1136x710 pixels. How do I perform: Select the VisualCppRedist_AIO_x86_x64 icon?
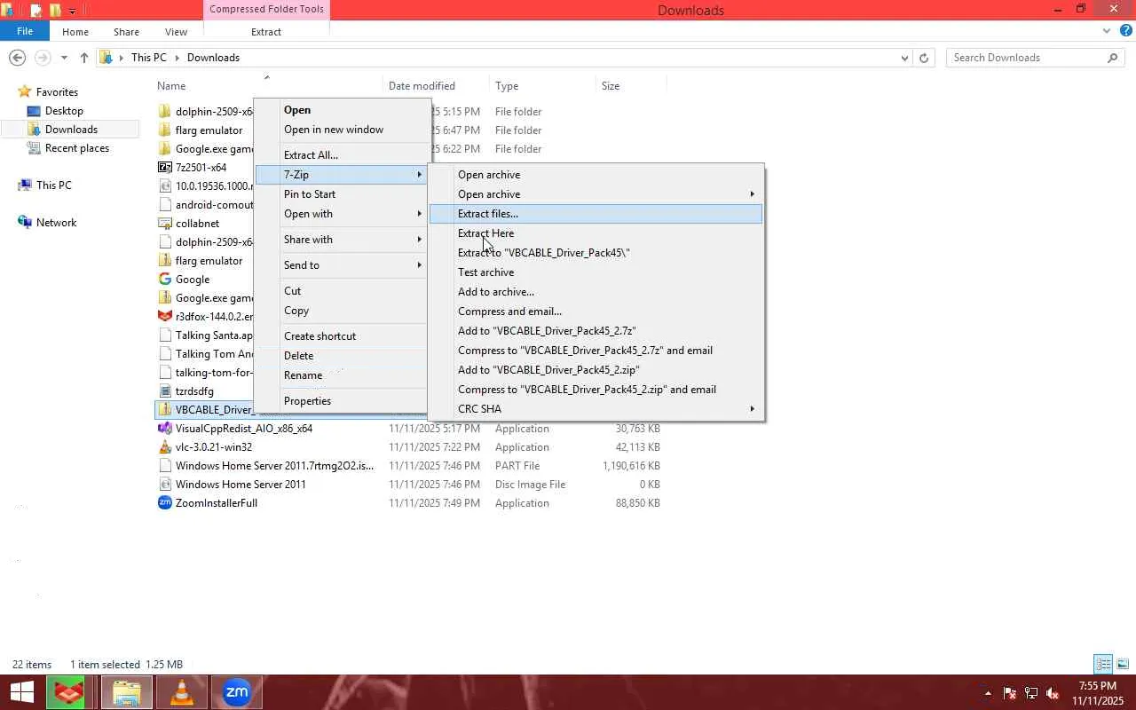click(164, 428)
